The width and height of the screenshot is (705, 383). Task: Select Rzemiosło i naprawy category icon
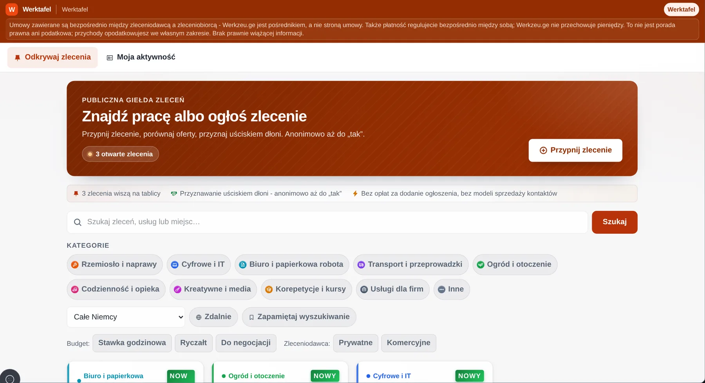click(x=74, y=265)
